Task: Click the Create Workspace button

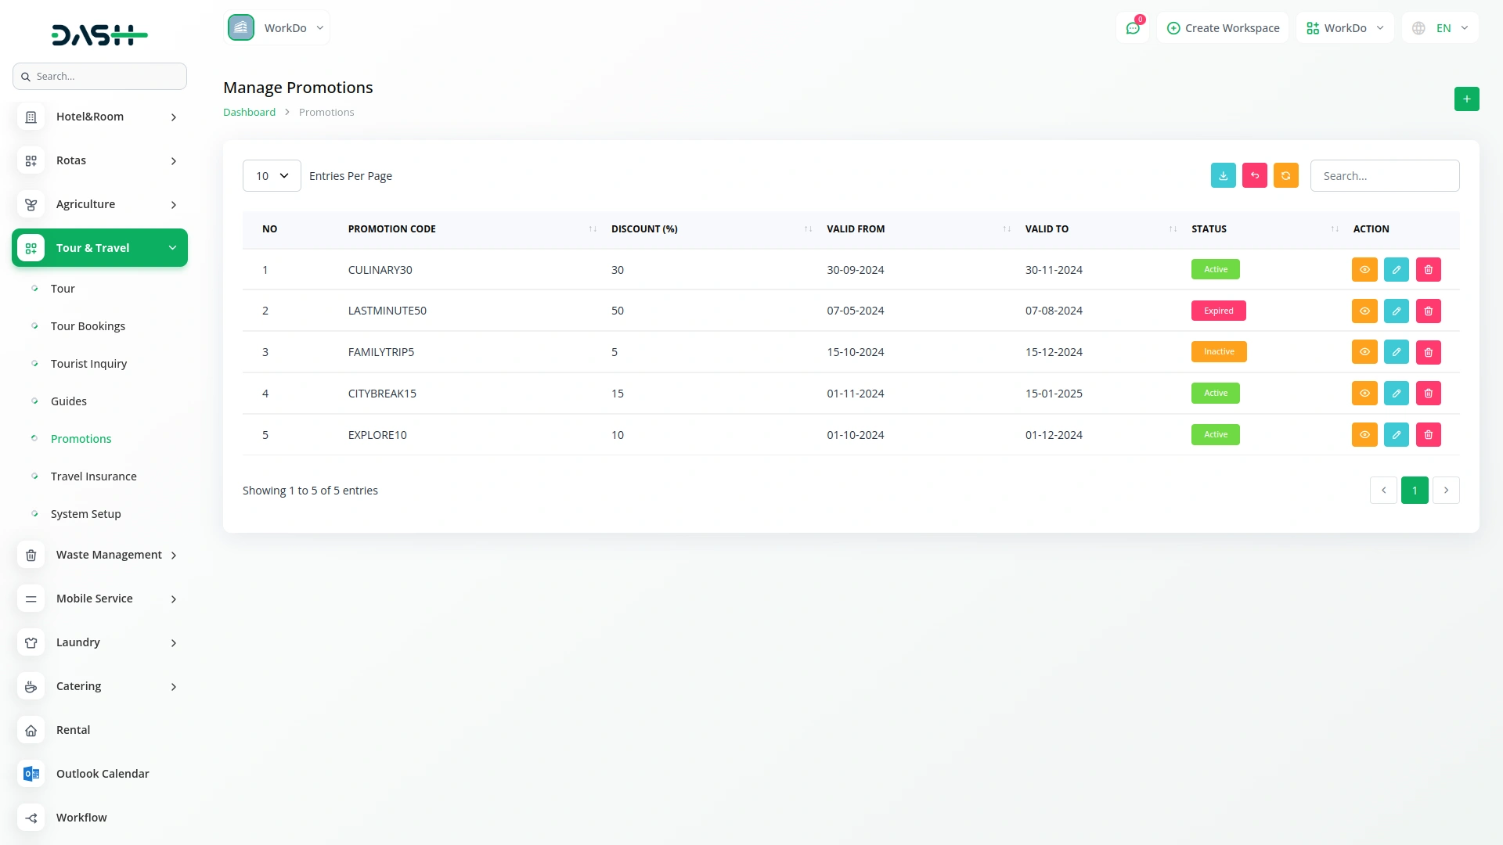Action: coord(1222,28)
